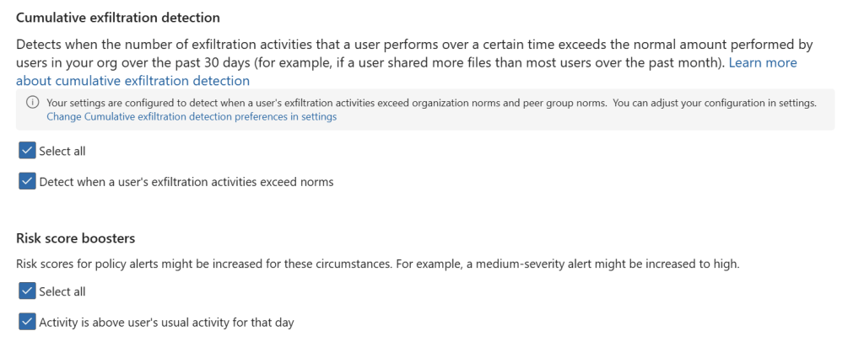The width and height of the screenshot is (864, 347).
Task: Uncheck Select all under Cumulative exfiltration detection
Action: [x=26, y=152]
